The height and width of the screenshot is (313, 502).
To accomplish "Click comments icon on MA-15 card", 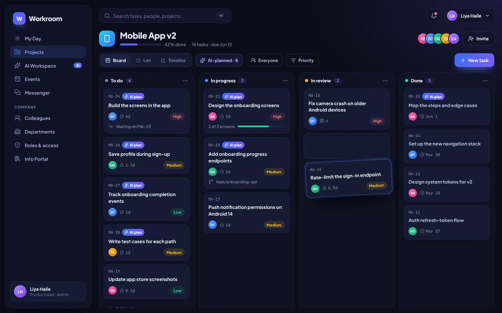I will 322,121.
